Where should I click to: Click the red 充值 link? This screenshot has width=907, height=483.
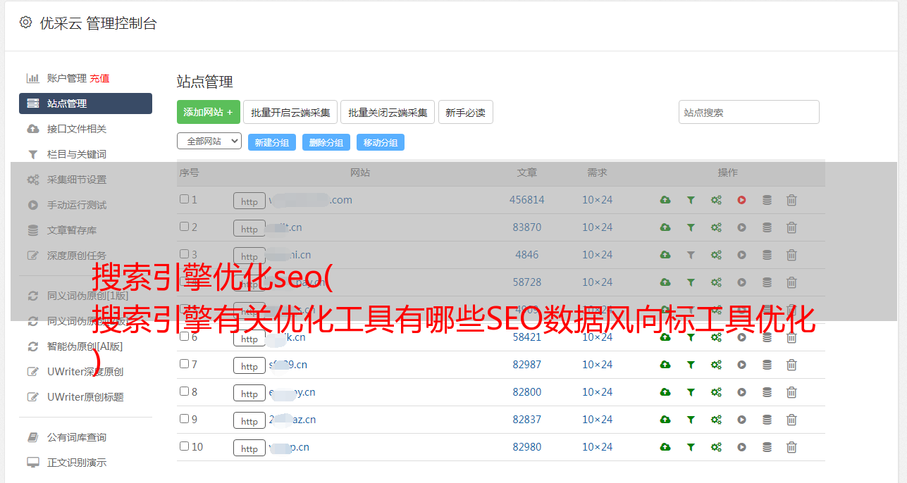coord(99,78)
